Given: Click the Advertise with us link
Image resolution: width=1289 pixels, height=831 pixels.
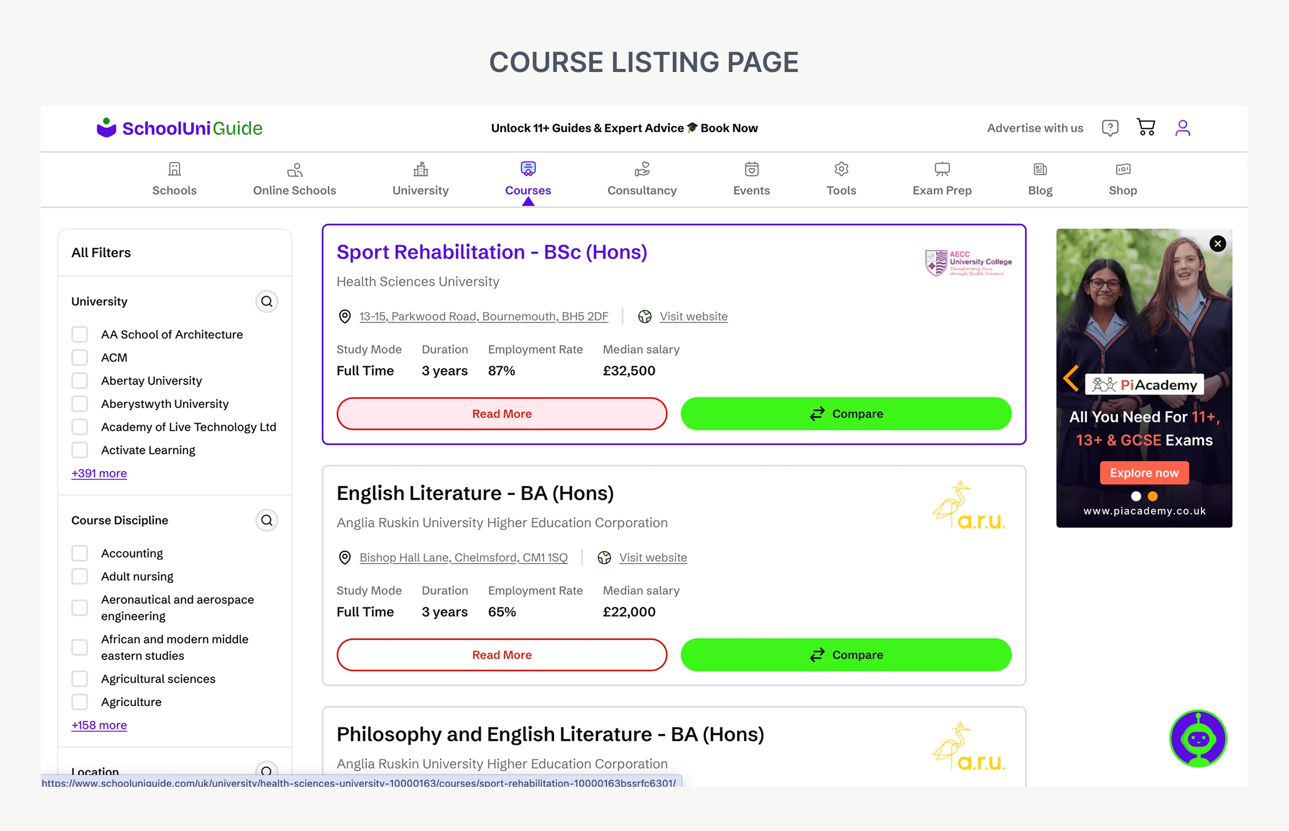Looking at the screenshot, I should tap(1035, 128).
